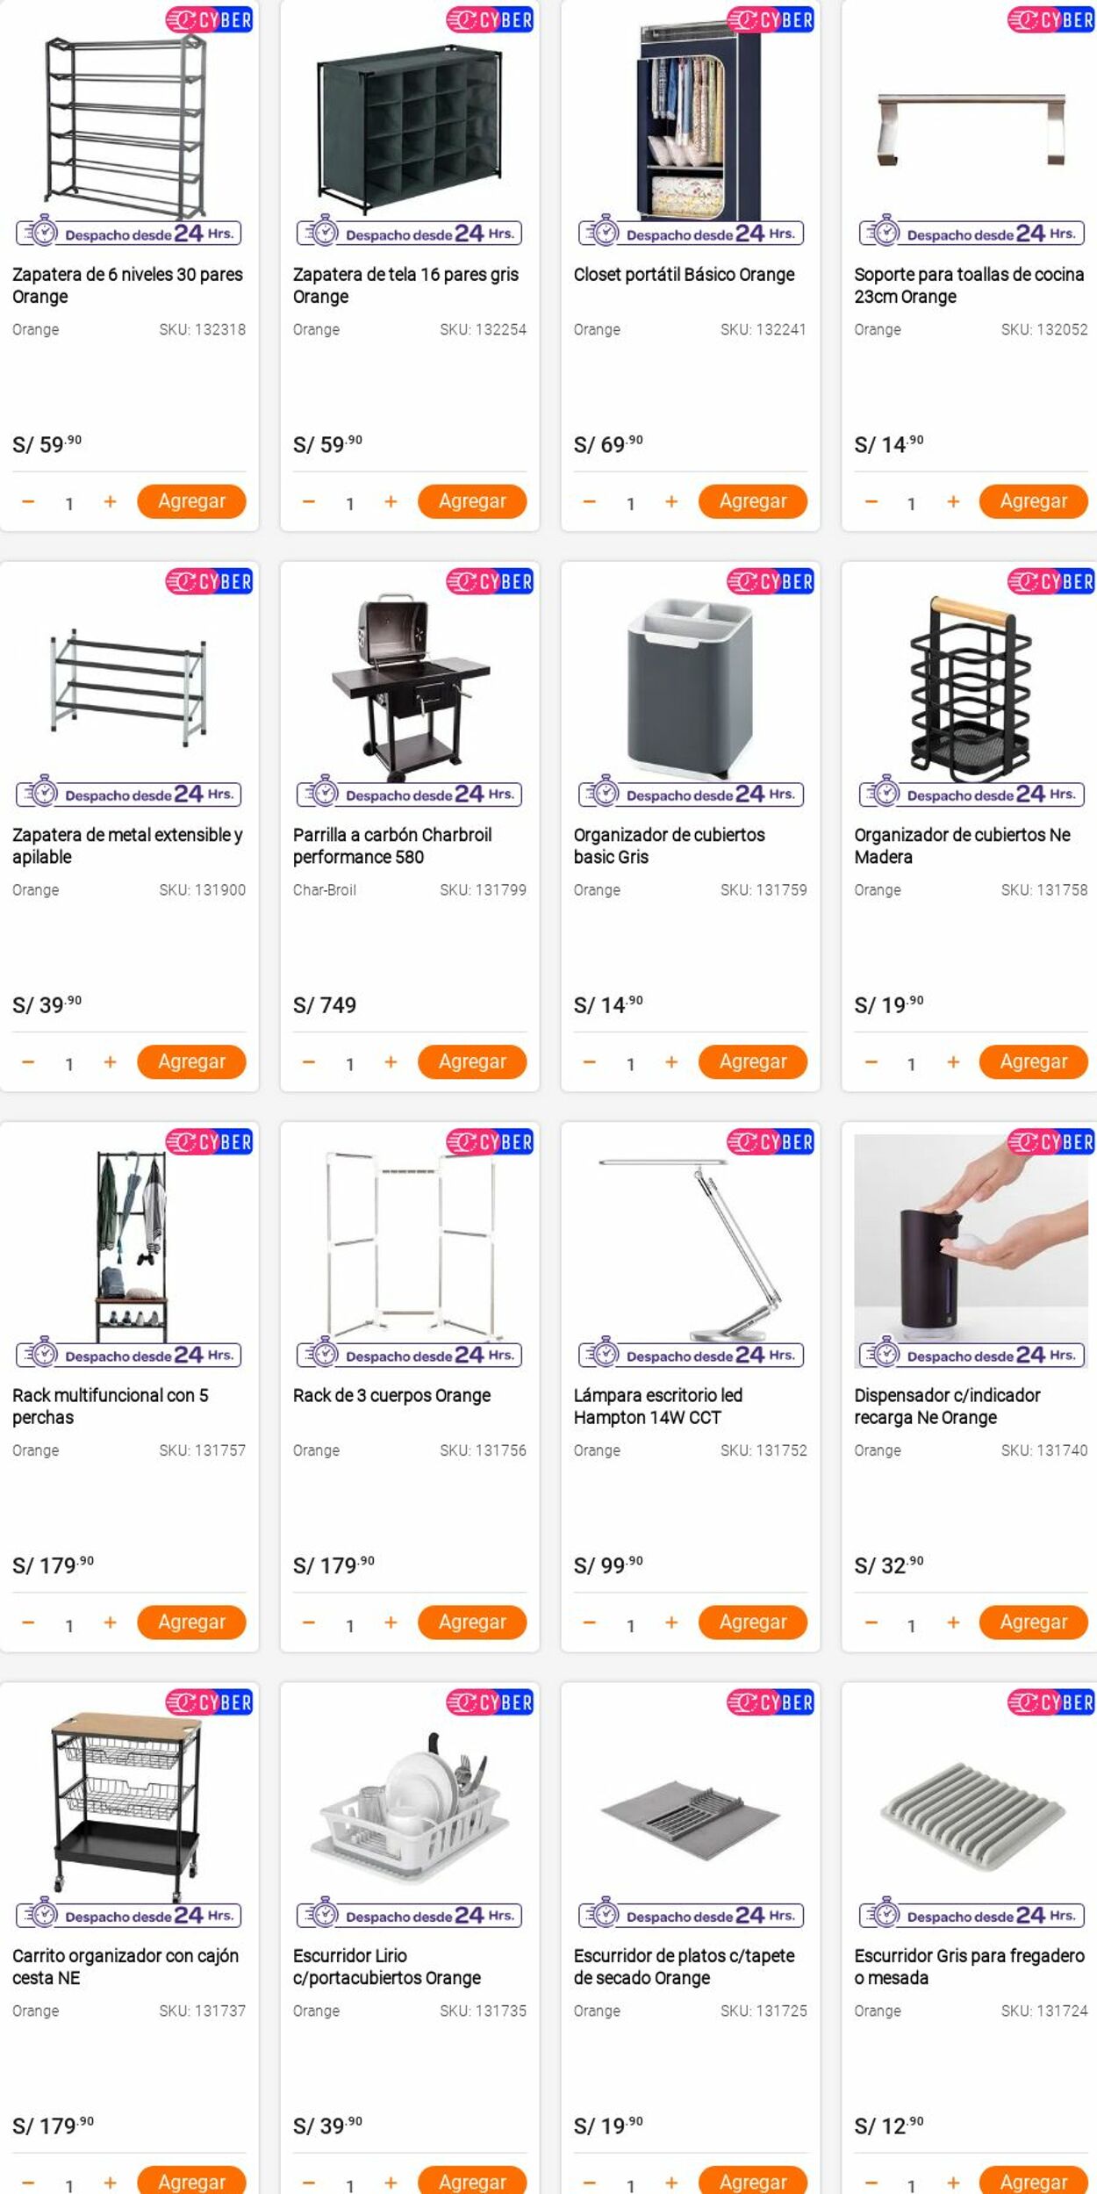Click plus icon for Lámpara escritorio led Hampton
Image resolution: width=1097 pixels, height=2194 pixels.
click(x=671, y=1622)
